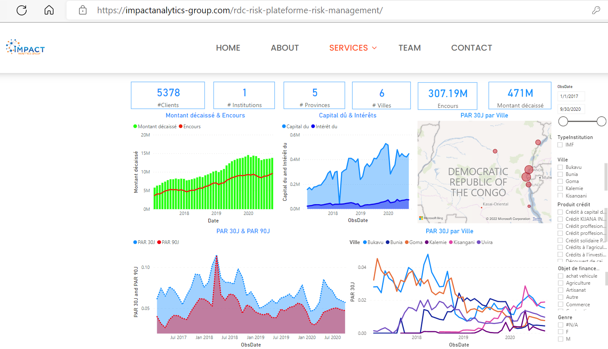Check the Bukavu city checkbox
Viewport: 608px width, 349px height.
point(560,167)
